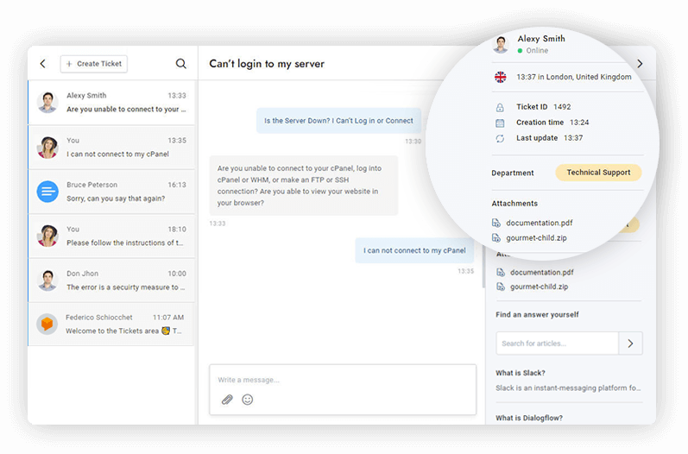Click the attach file paperclip icon
Image resolution: width=688 pixels, height=454 pixels.
227,400
